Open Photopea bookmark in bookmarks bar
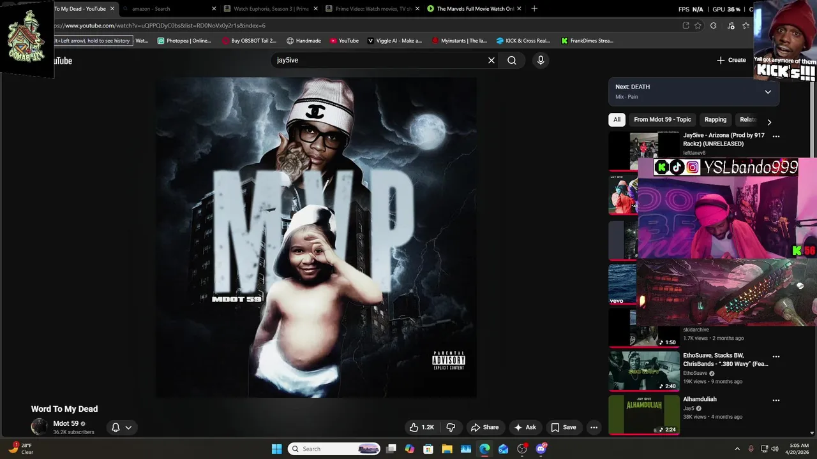The width and height of the screenshot is (817, 459). [184, 41]
